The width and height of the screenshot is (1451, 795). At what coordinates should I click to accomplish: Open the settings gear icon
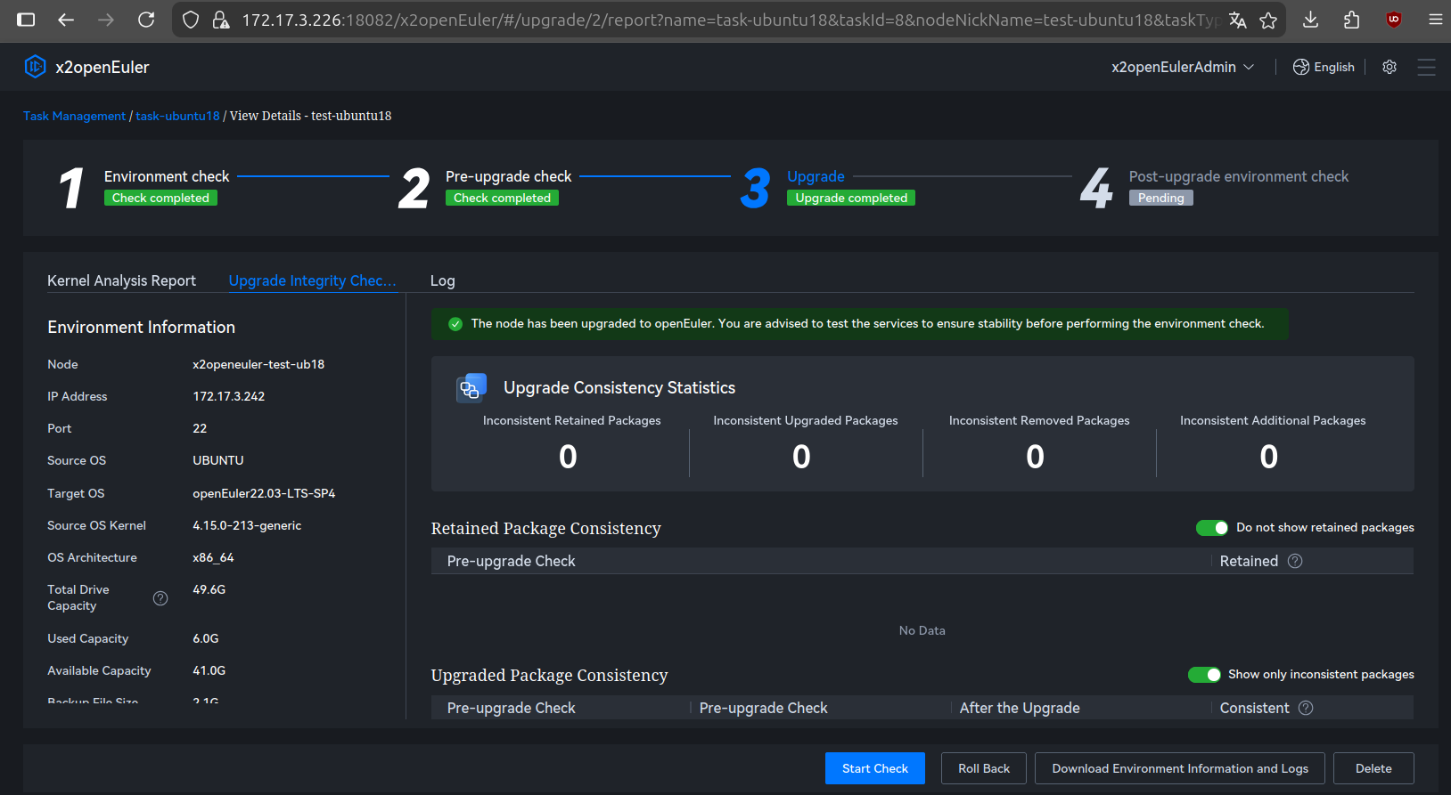tap(1389, 67)
